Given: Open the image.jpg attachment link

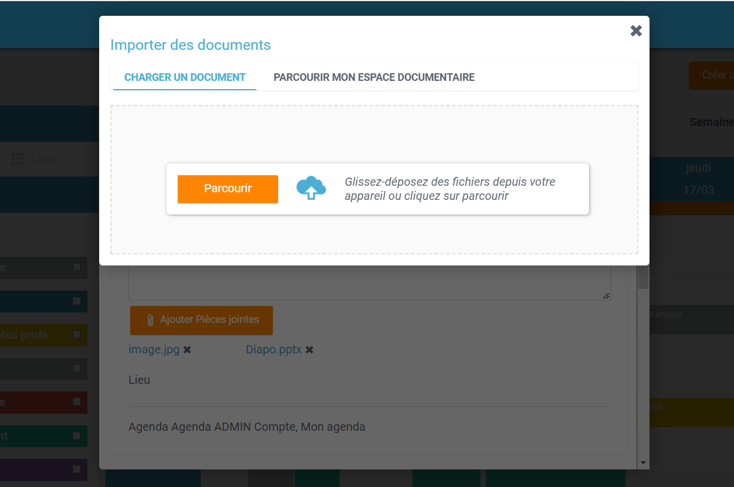Looking at the screenshot, I should 154,350.
